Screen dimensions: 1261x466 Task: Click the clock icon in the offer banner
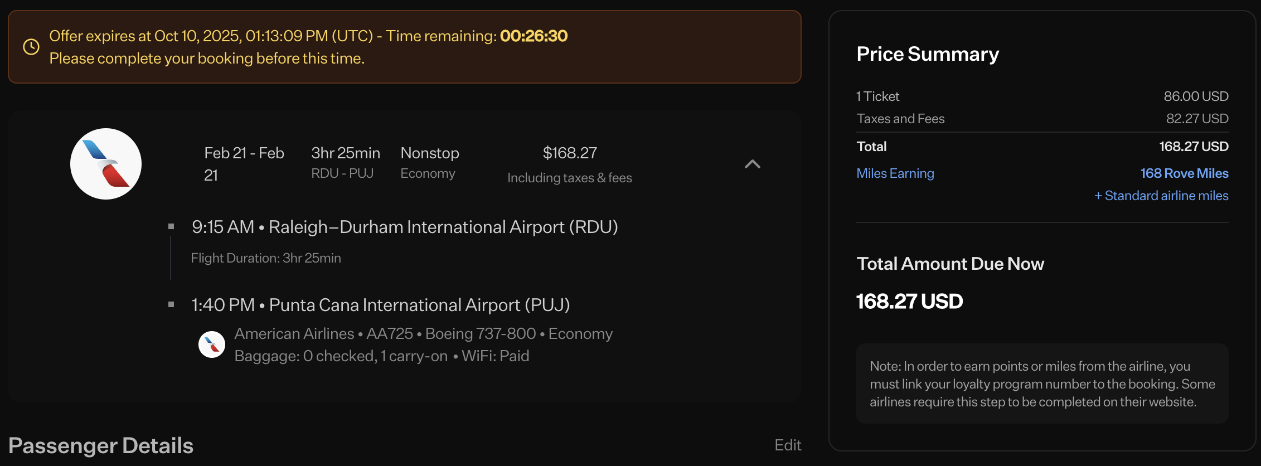(31, 47)
